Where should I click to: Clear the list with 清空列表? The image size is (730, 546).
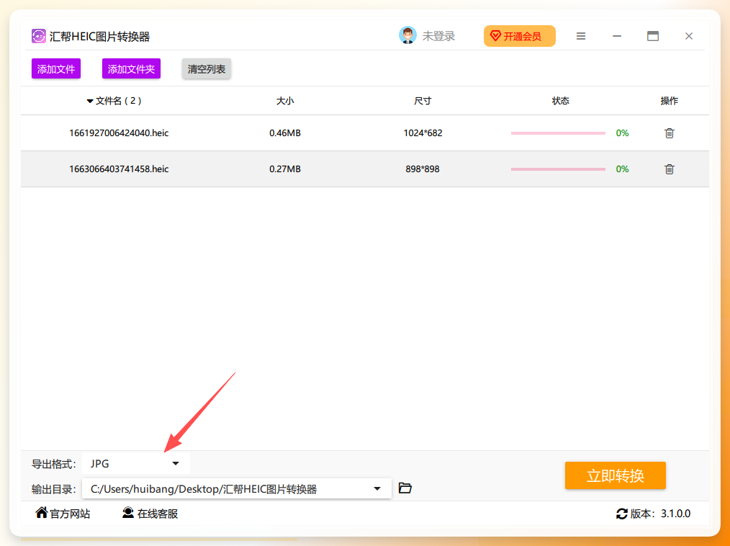pyautogui.click(x=206, y=69)
